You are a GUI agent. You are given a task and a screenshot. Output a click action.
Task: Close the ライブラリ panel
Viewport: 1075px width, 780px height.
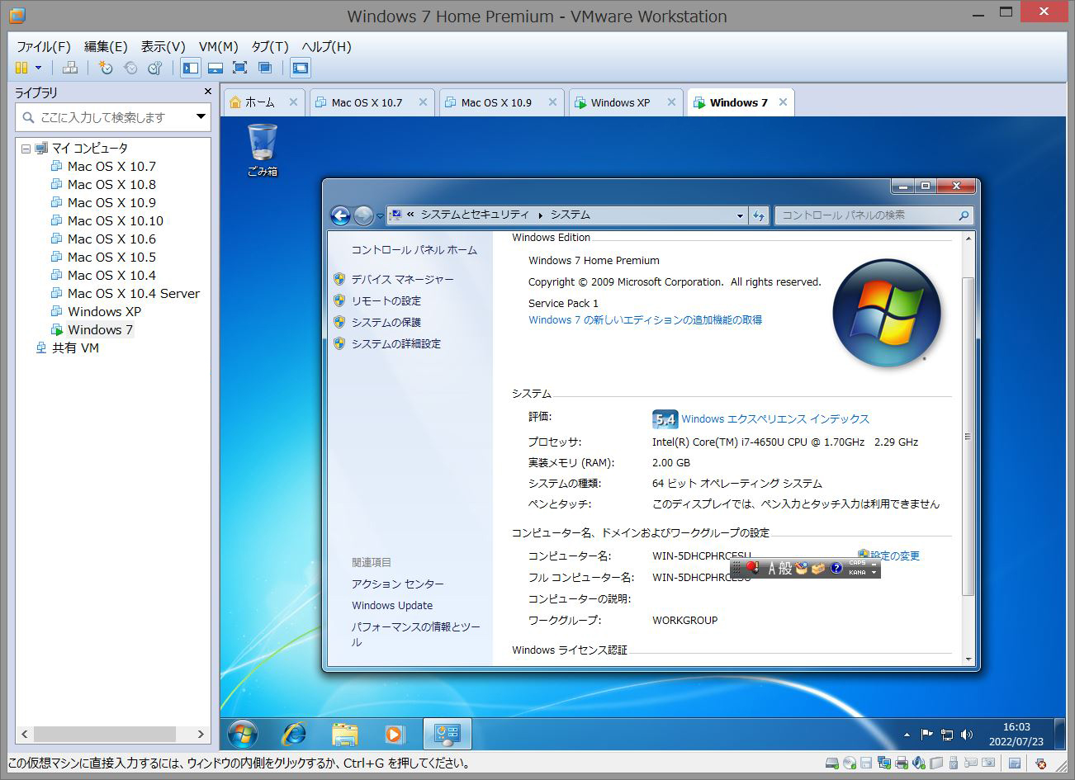coord(207,92)
